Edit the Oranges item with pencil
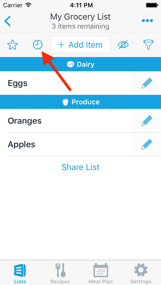 [147, 121]
